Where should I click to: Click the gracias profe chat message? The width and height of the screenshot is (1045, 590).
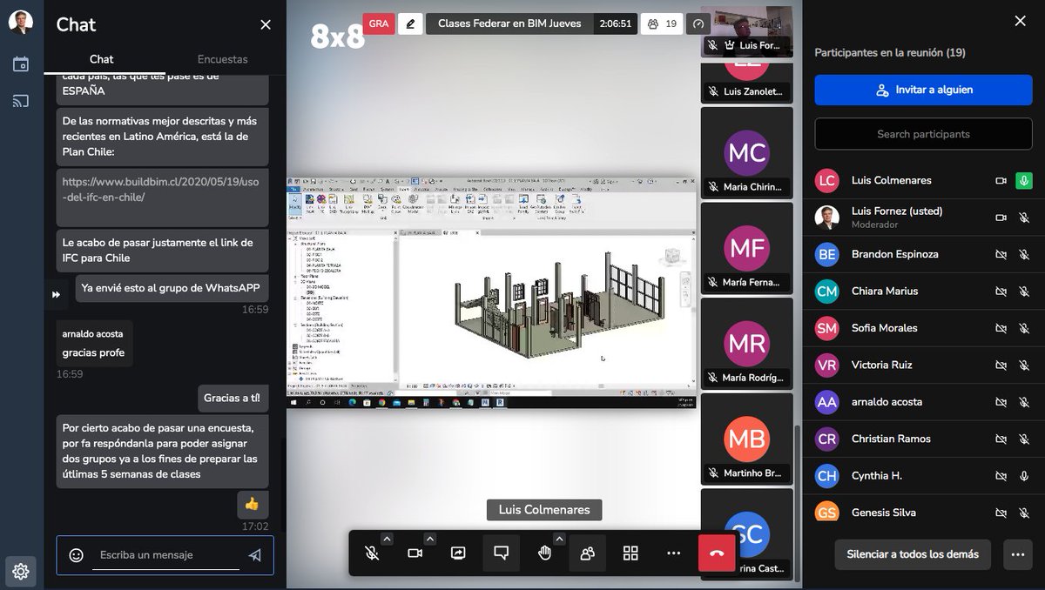coord(94,344)
